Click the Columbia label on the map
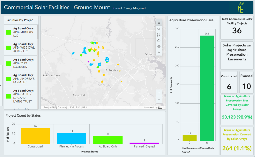255x157 pixels. pos(112,70)
